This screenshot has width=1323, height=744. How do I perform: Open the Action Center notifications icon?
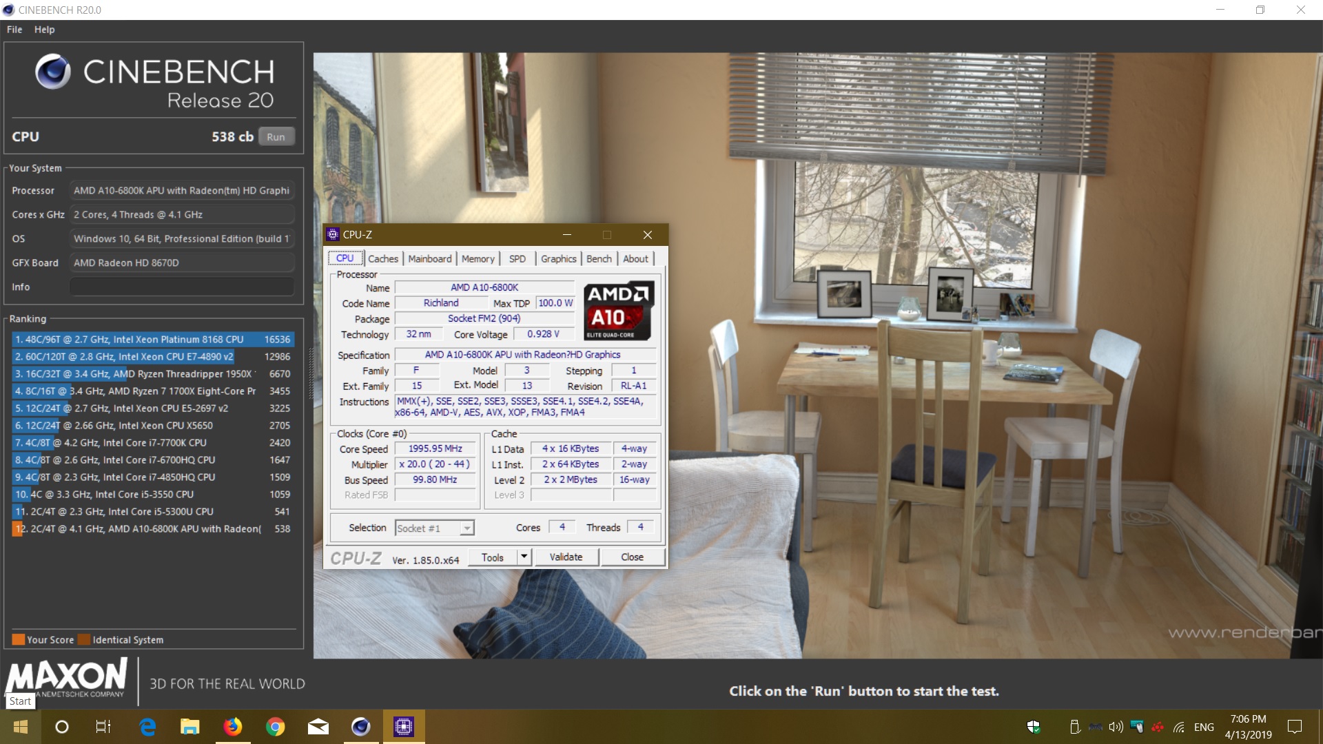pyautogui.click(x=1295, y=727)
